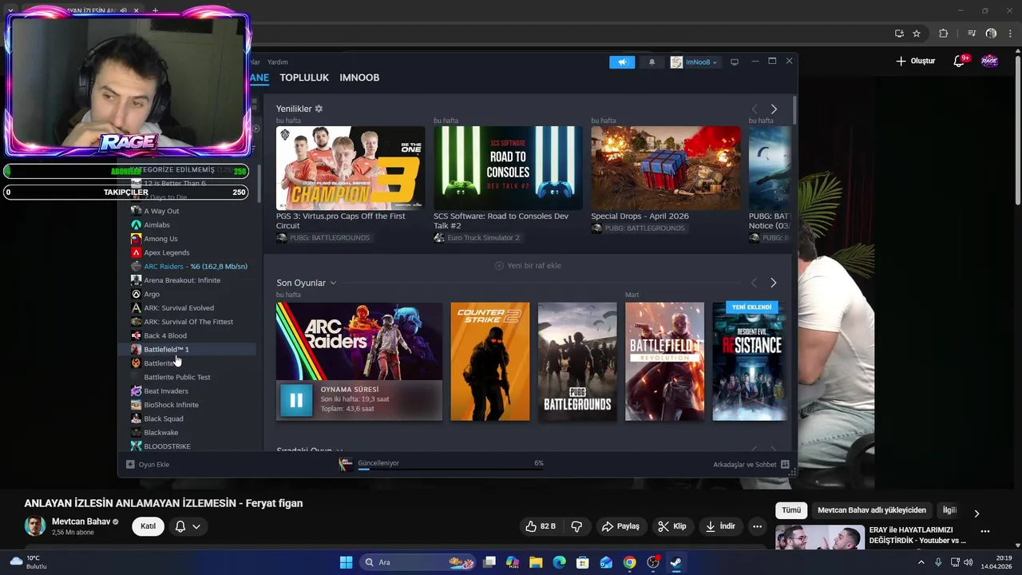Select Tümü filter chip

791,510
